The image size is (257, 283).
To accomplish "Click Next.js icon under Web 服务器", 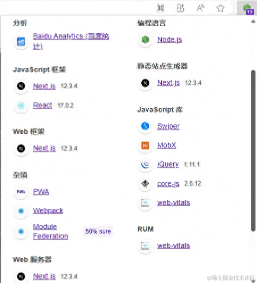I will (x=21, y=276).
